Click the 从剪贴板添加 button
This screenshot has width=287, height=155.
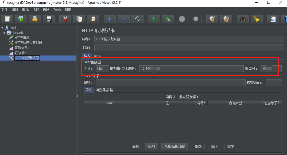click(x=175, y=146)
